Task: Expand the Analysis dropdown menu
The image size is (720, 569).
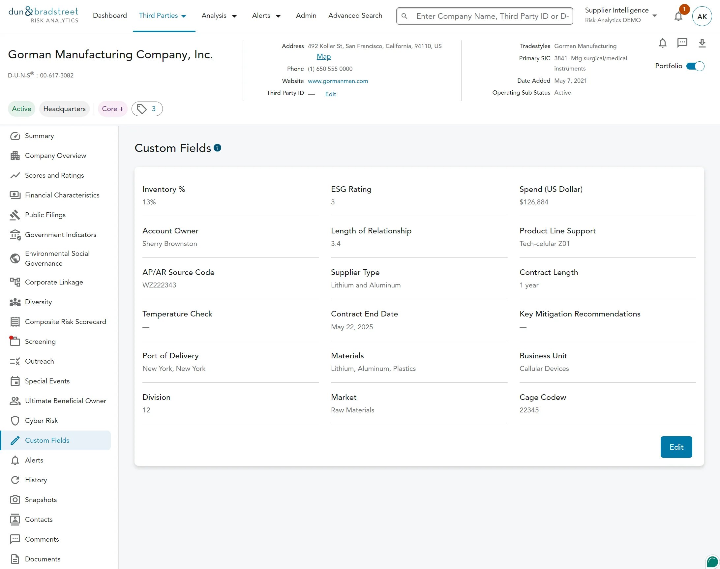Action: coord(219,15)
